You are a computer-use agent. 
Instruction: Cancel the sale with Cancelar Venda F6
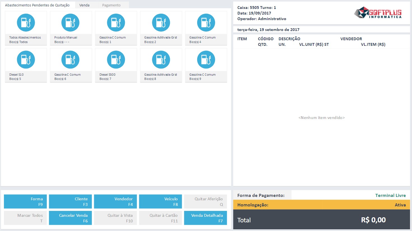pos(70,218)
